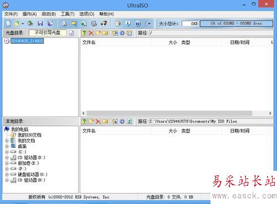The width and height of the screenshot is (277, 204).
Task: Click the Exit door toolbar icon
Action: 148,23
